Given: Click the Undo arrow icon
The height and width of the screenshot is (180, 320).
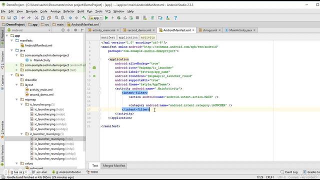Looking at the screenshot, I should 23,18.
